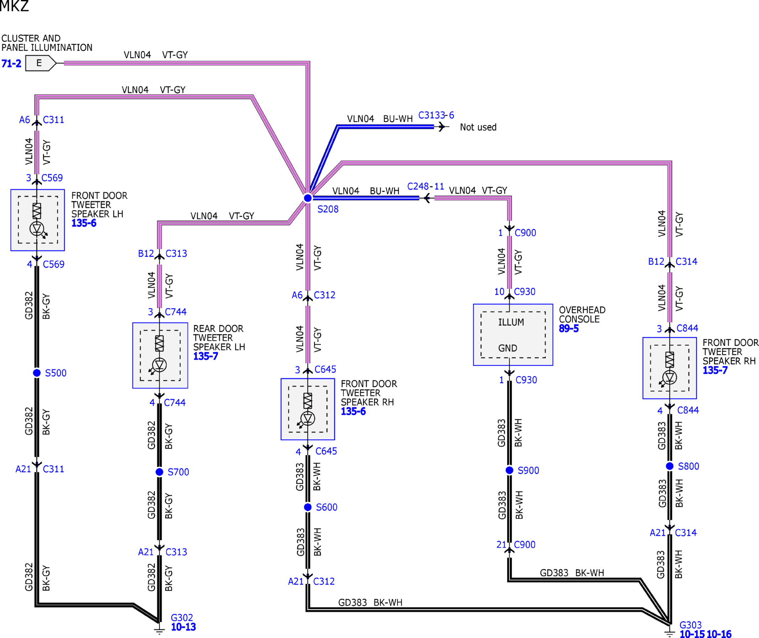This screenshot has height=638, width=759.
Task: Select the "C313" label at pin B12
Action: 176,253
